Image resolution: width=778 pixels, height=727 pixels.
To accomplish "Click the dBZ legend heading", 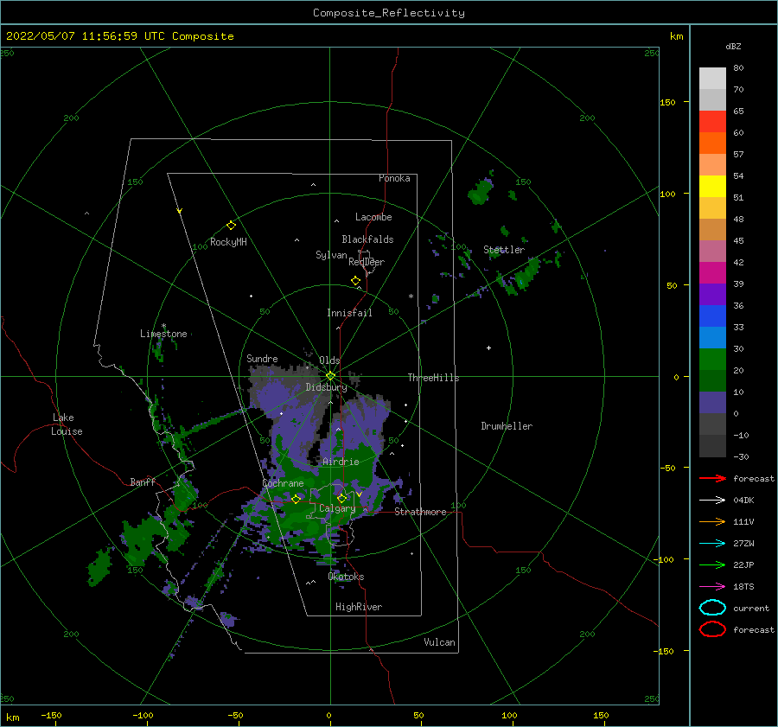I will point(733,47).
